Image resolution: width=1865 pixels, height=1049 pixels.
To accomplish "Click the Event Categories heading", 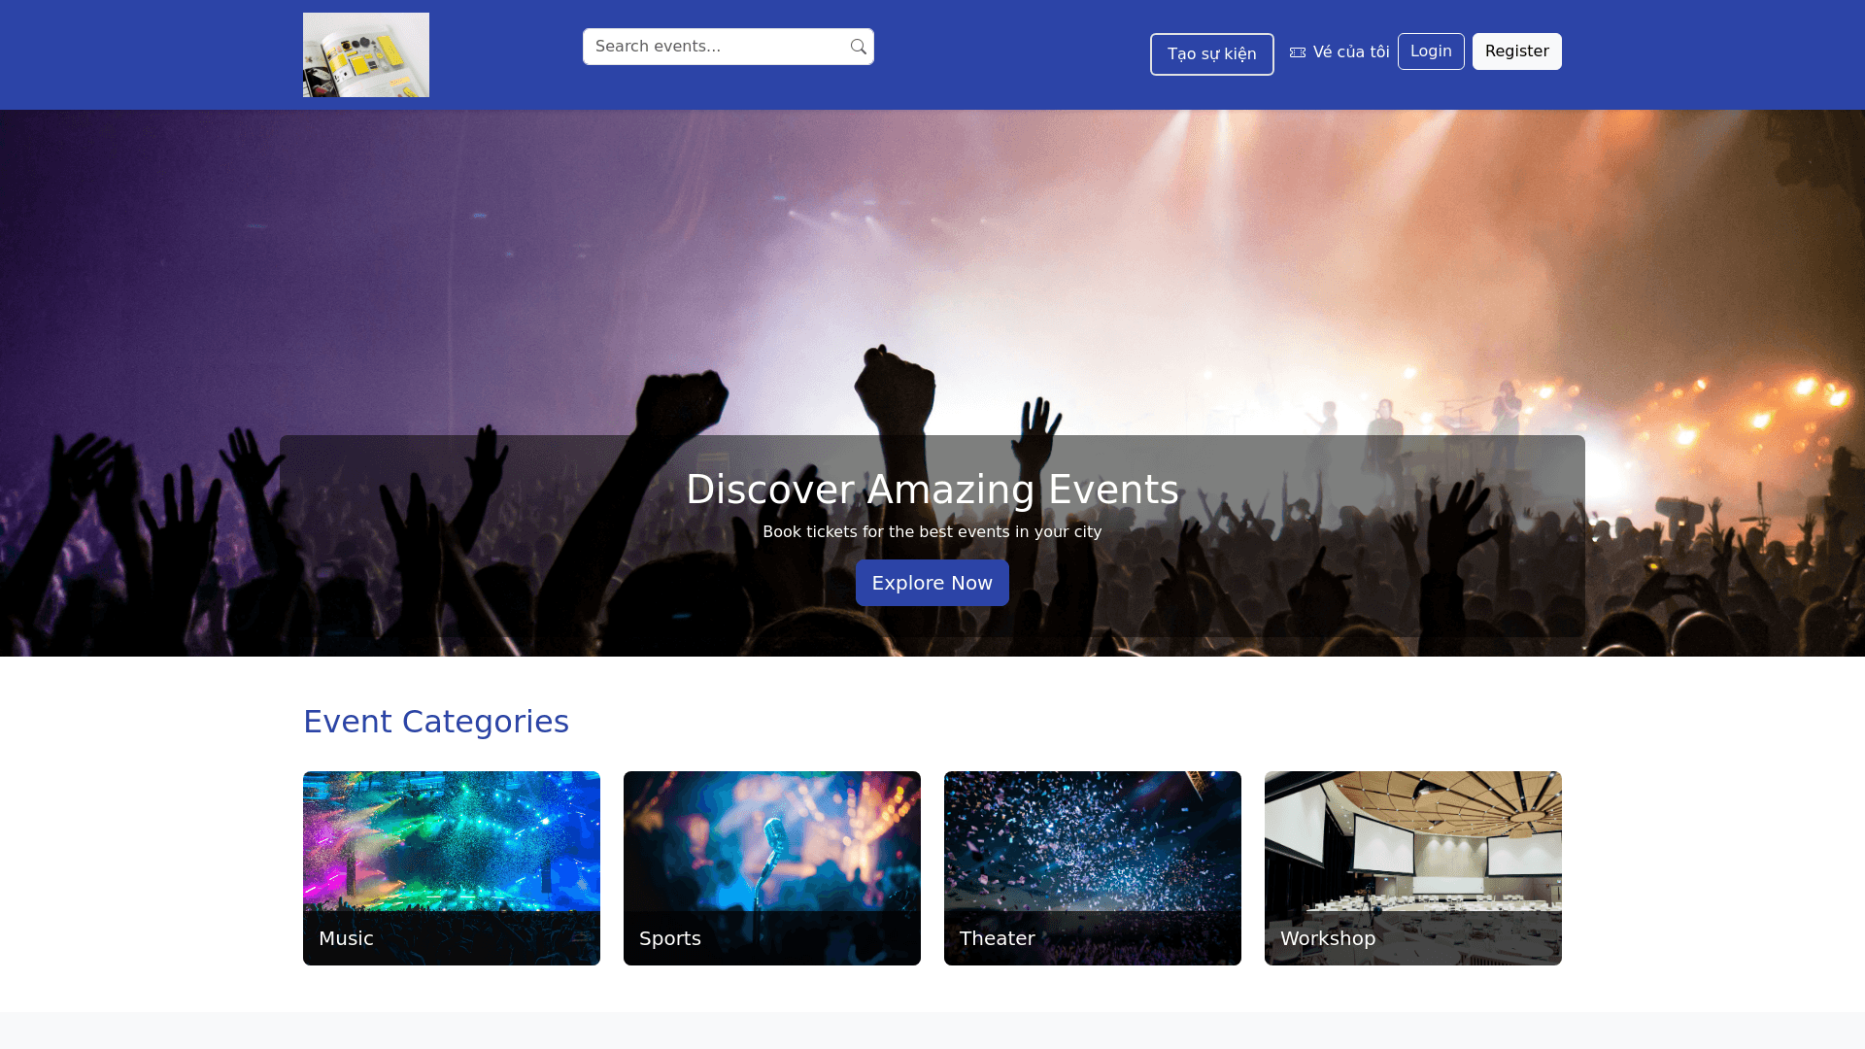I will [436, 722].
